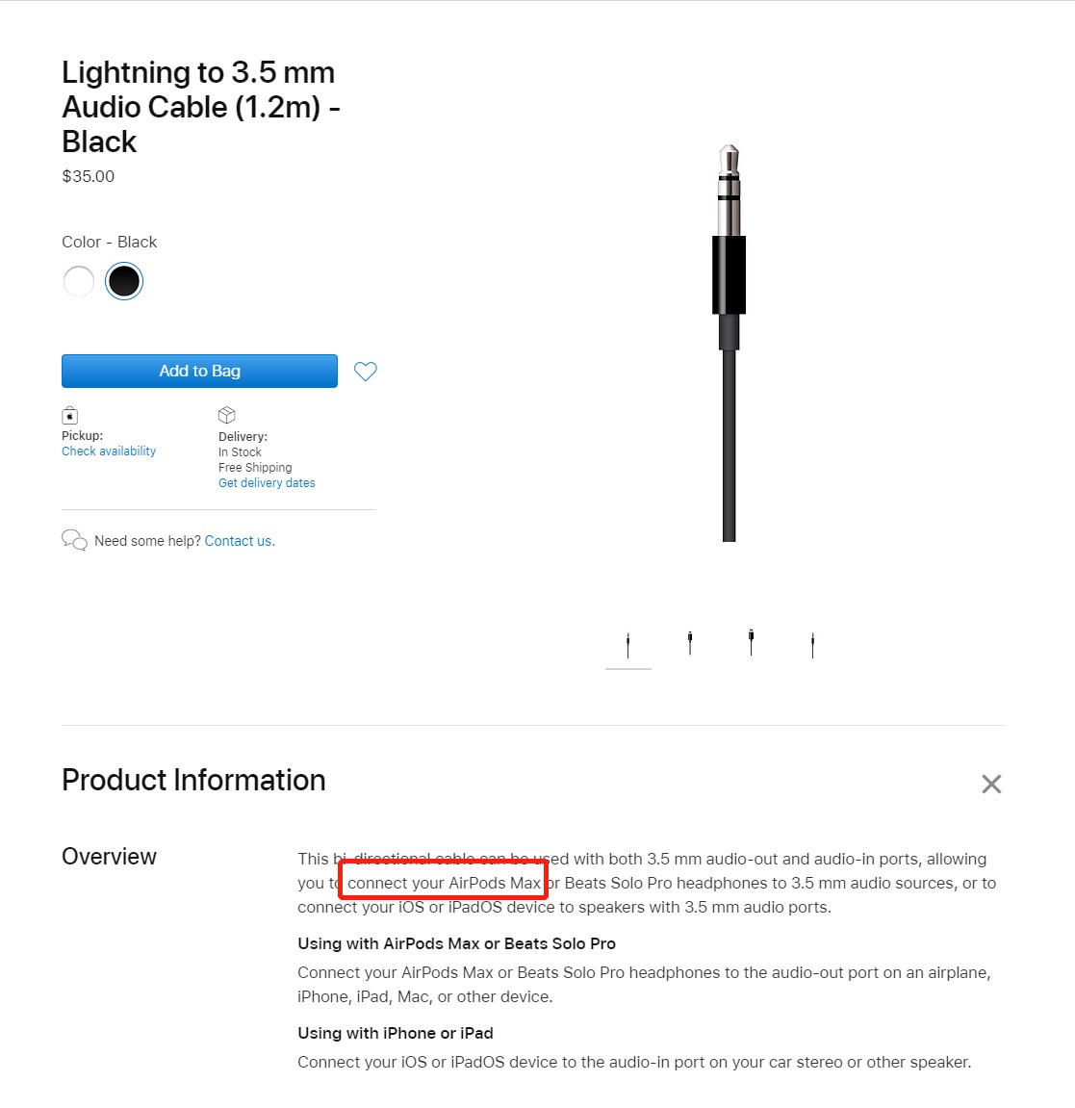Click the product title Lightning to 3.5 mm
The height and width of the screenshot is (1108, 1075).
pyautogui.click(x=198, y=72)
